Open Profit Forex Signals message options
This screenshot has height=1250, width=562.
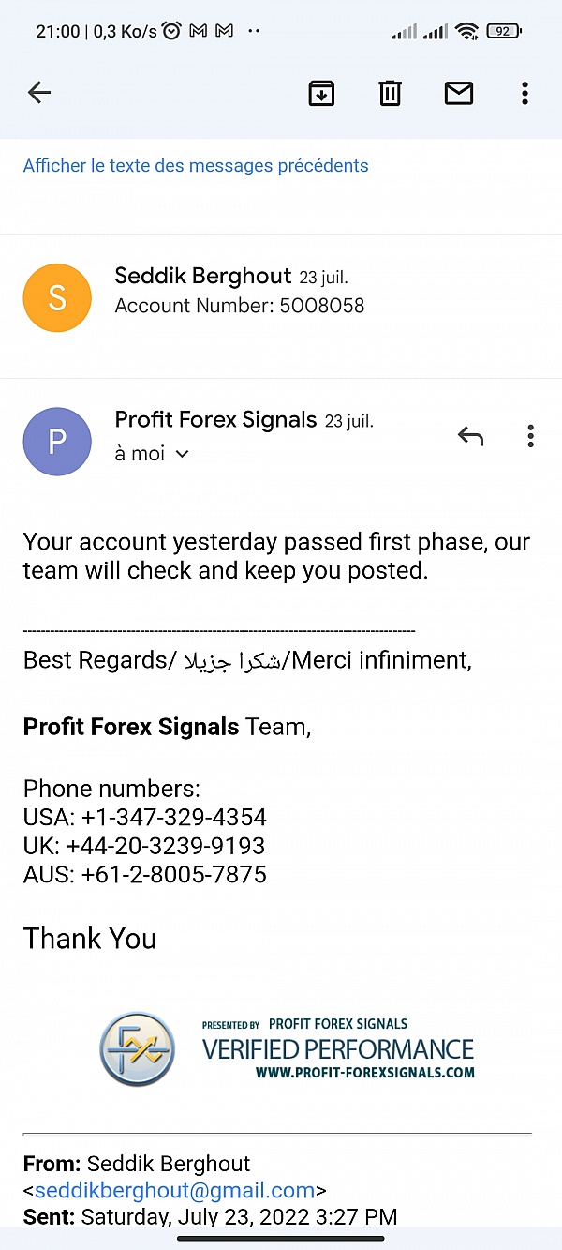530,436
